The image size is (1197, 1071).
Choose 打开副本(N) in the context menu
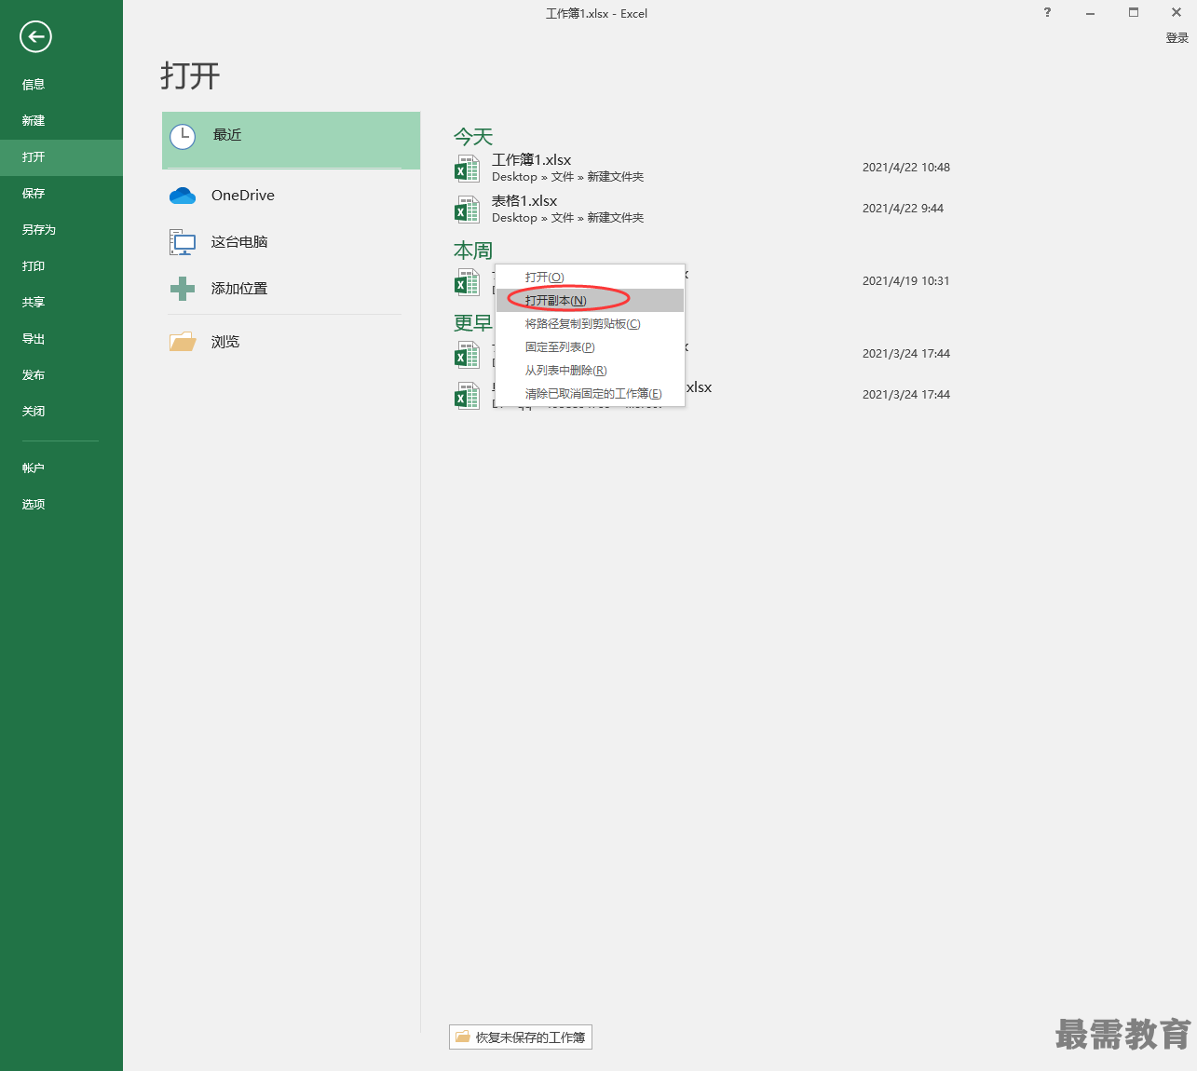(590, 300)
